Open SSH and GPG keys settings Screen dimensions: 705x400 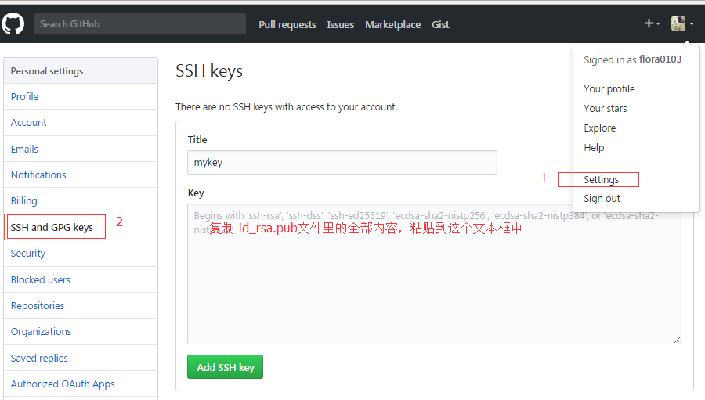52,227
